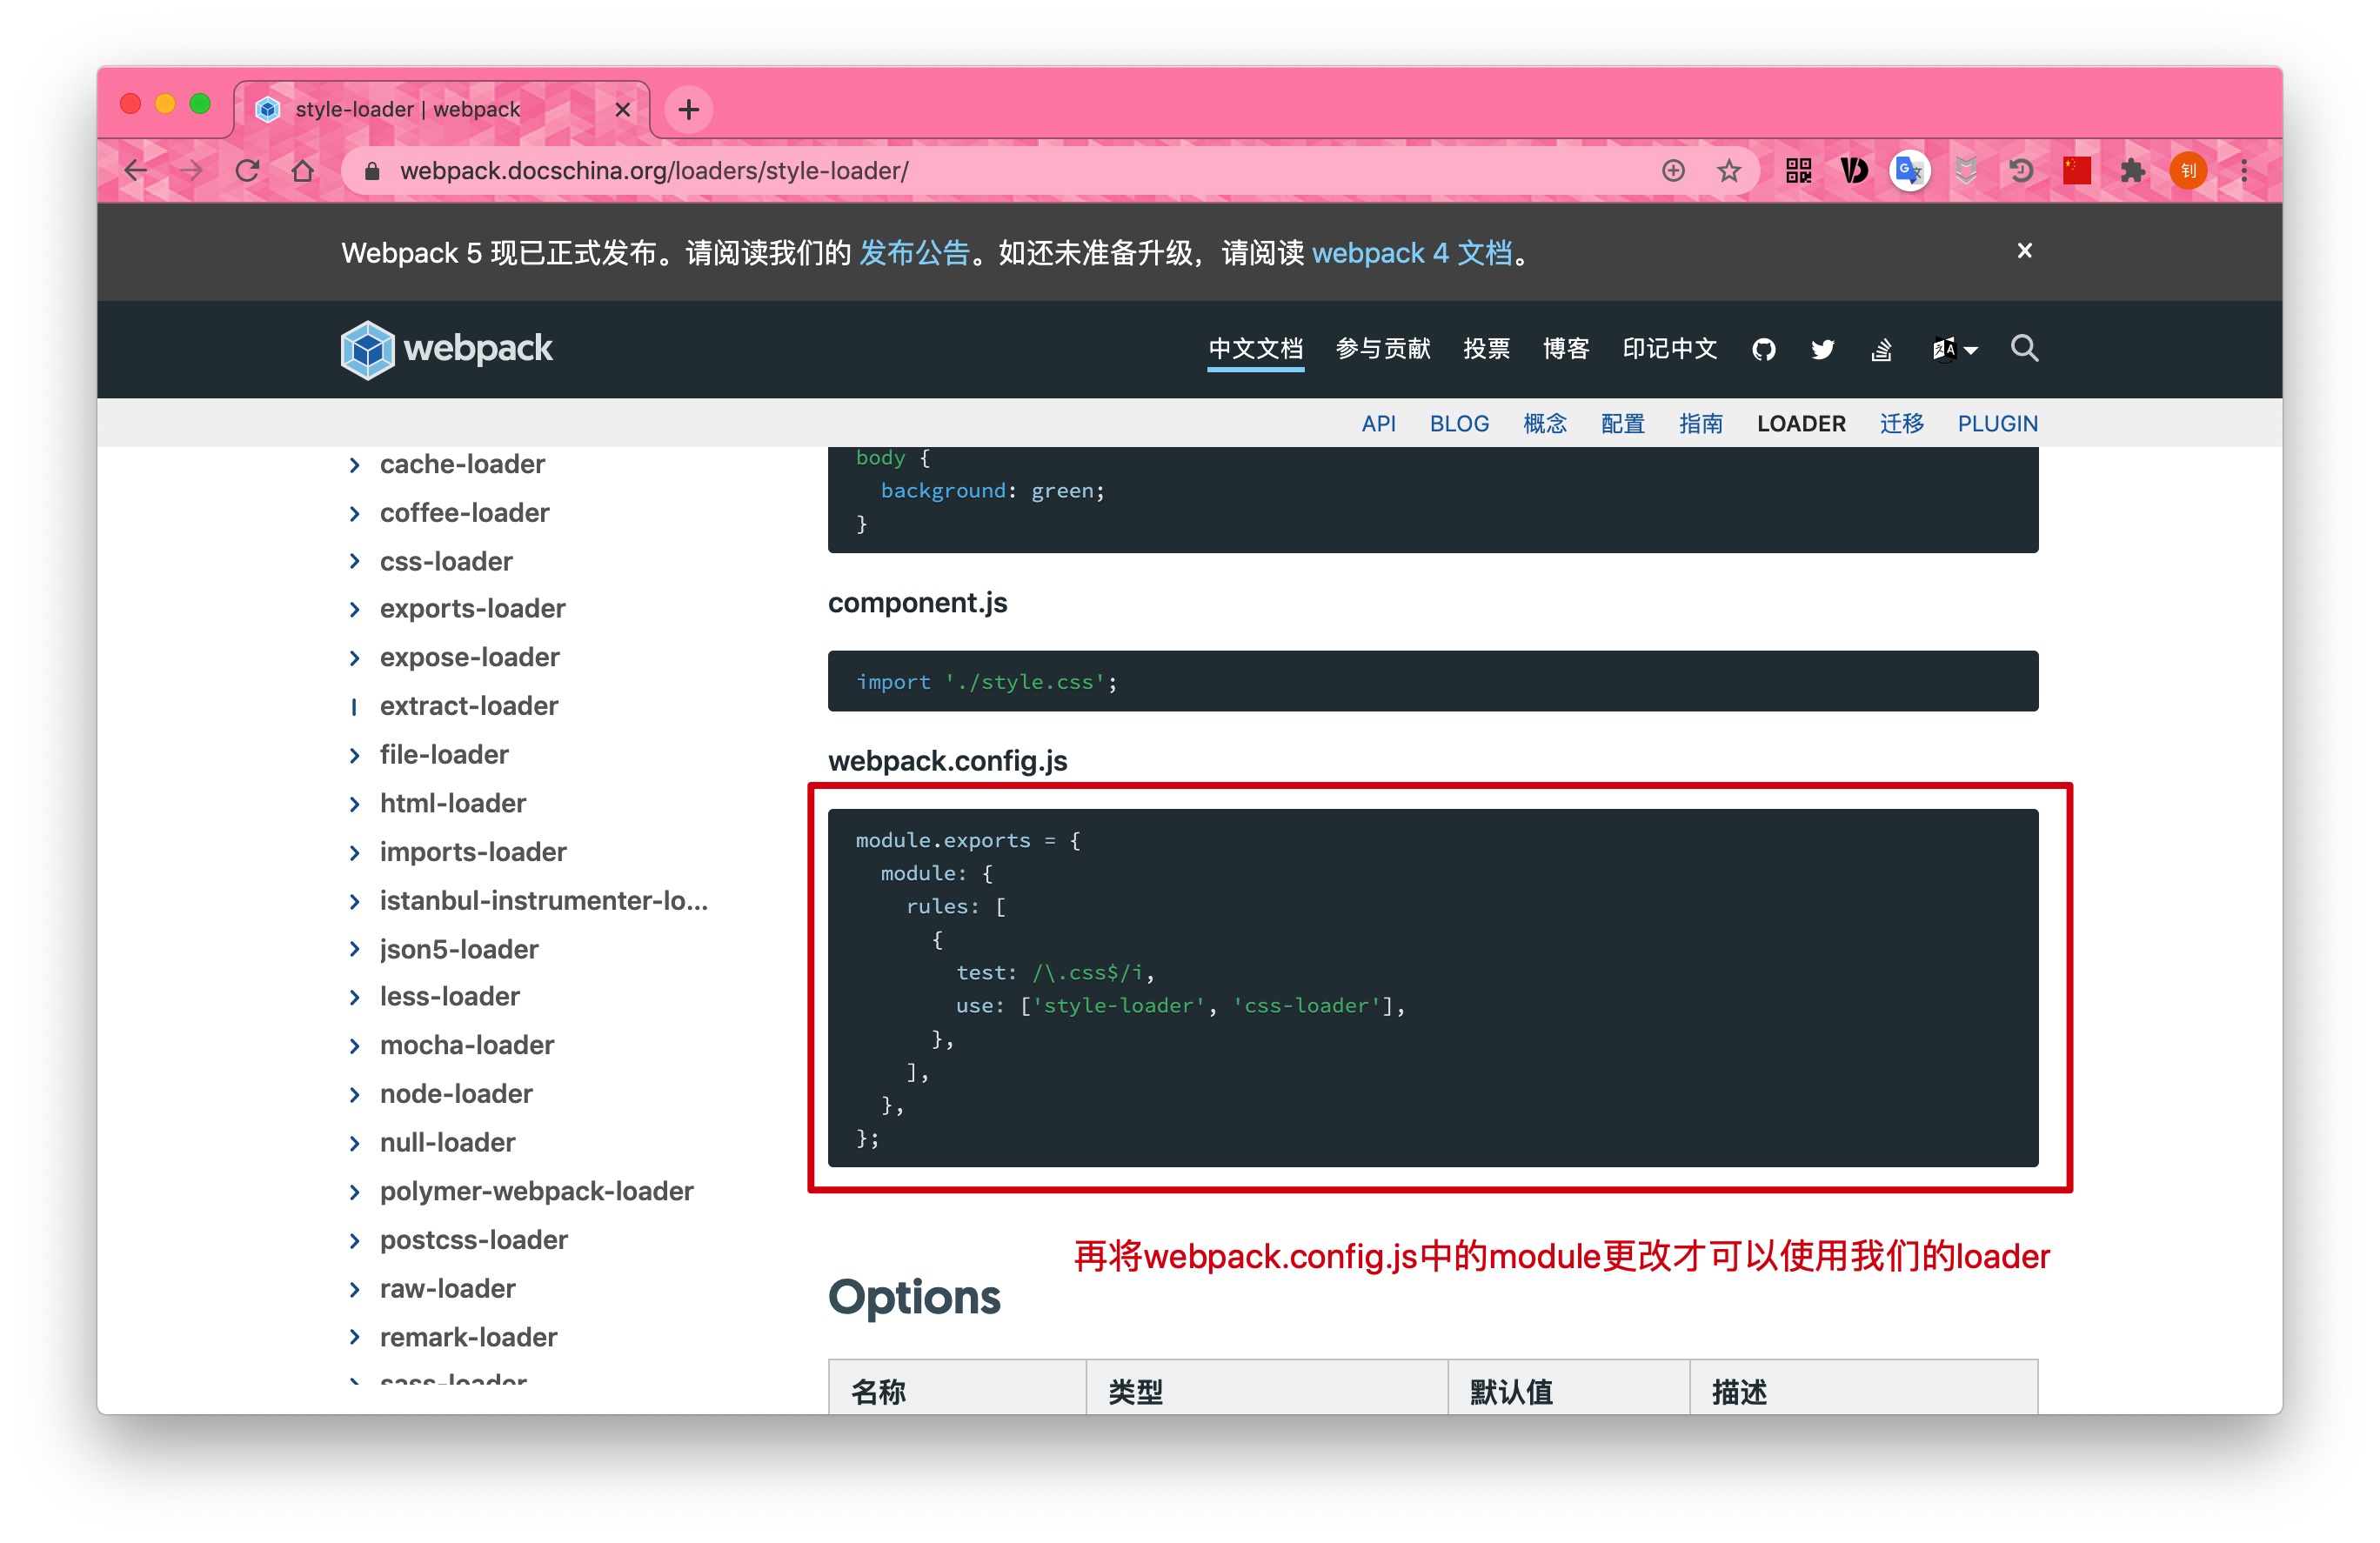Open the Stack Overflow icon in navigation
Screen dimensions: 2380x1543
pos(1881,349)
